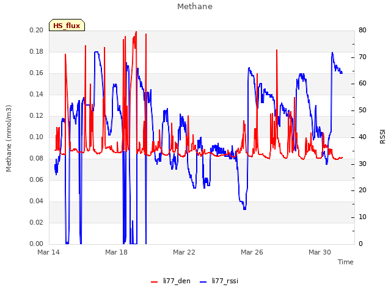391x293 pixels.
Task: Click the 0.12 left axis value
Action: point(36,116)
